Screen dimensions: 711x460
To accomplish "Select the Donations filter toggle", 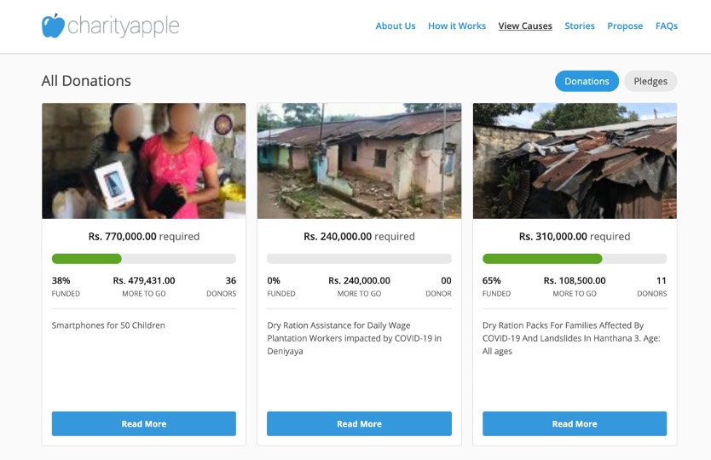I will pos(587,81).
